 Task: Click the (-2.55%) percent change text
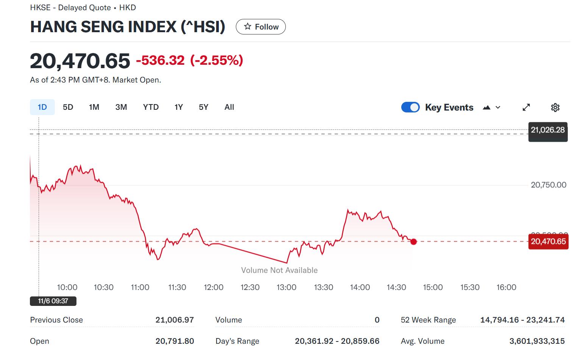(x=217, y=60)
